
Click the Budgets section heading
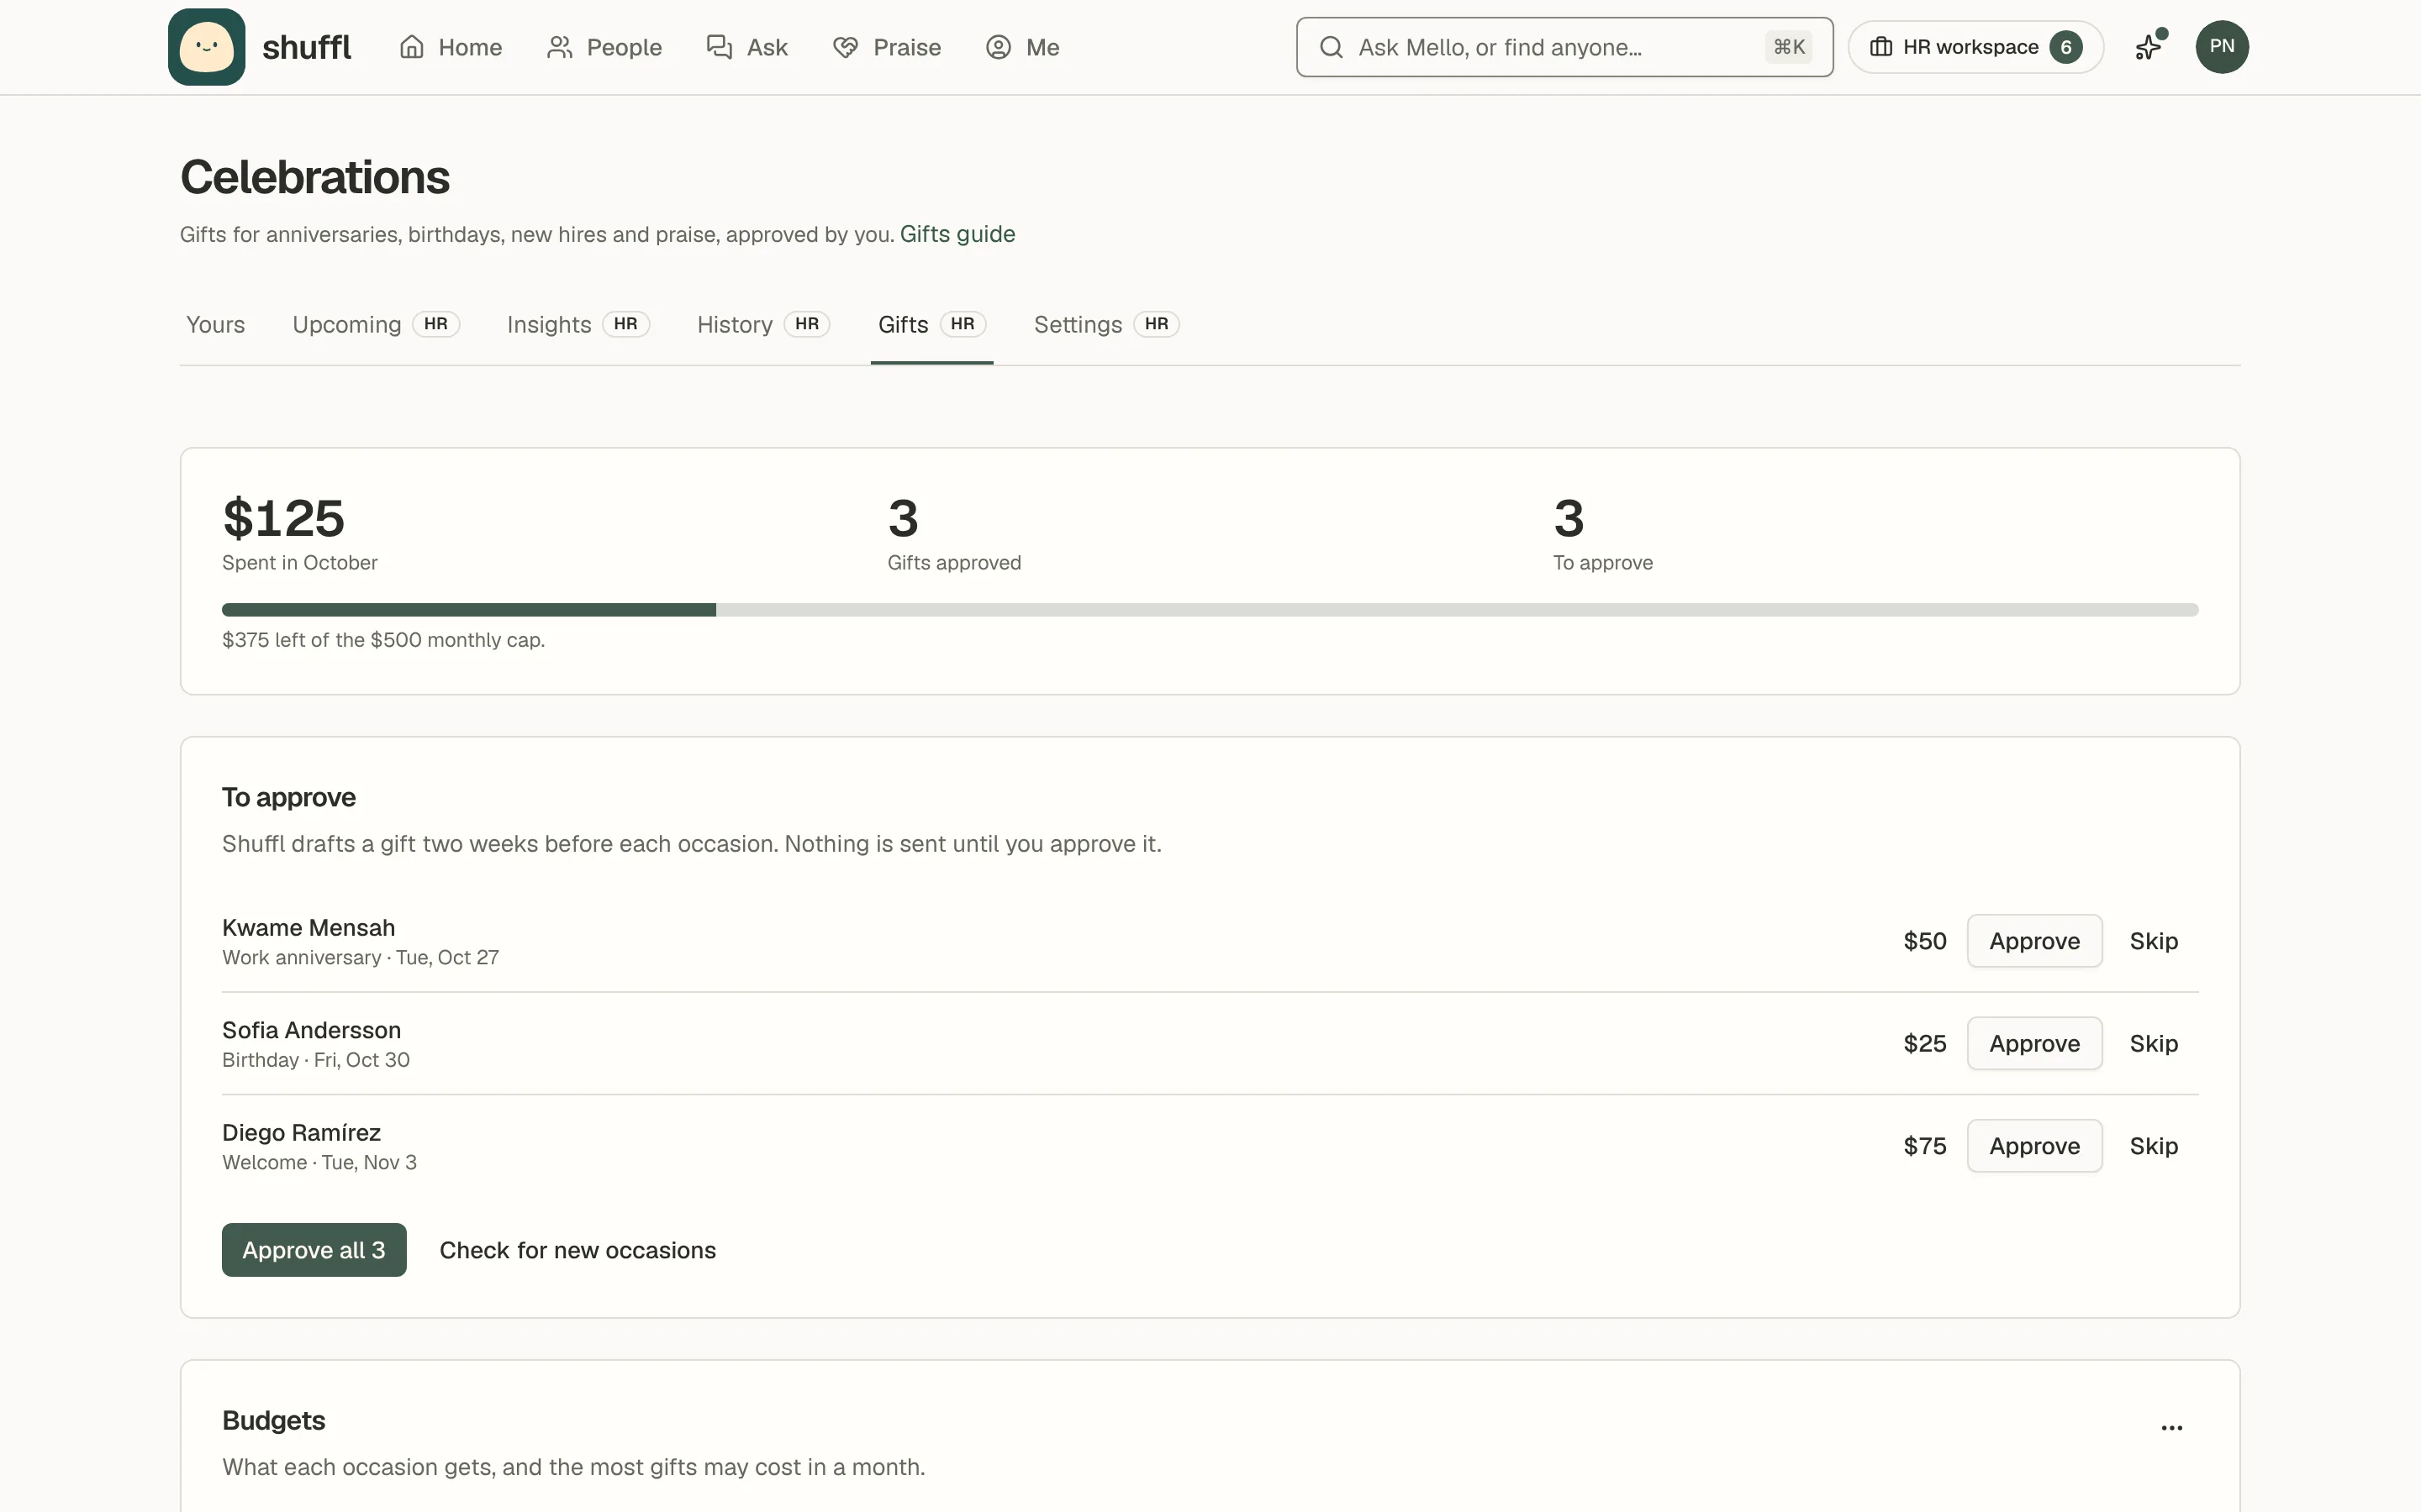tap(273, 1421)
